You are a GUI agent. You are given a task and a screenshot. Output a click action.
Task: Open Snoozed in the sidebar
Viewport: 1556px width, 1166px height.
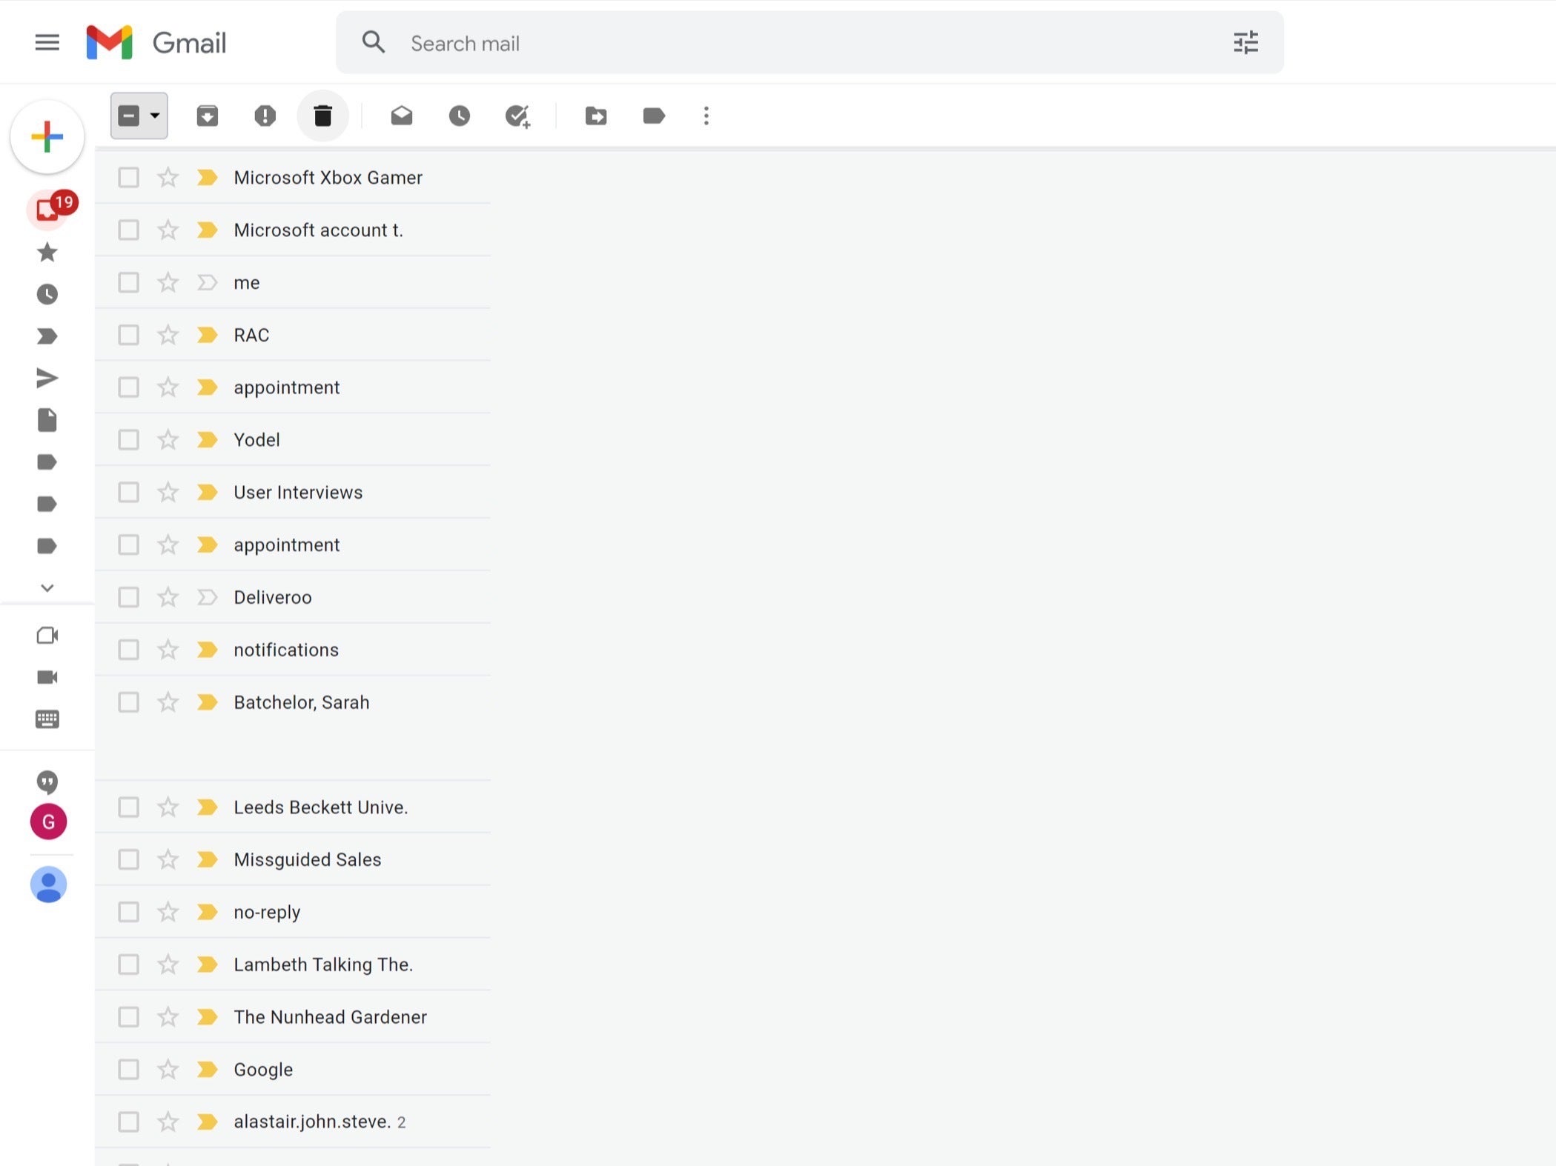pos(47,295)
